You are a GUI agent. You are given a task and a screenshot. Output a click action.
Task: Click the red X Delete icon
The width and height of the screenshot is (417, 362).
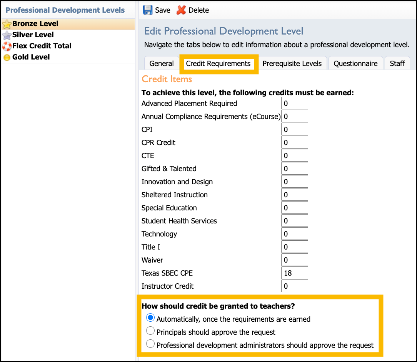(x=181, y=10)
